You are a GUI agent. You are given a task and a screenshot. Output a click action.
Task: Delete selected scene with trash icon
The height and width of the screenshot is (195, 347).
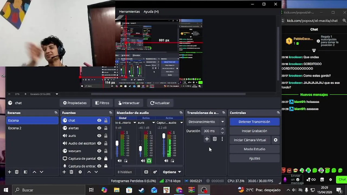coord(17,172)
